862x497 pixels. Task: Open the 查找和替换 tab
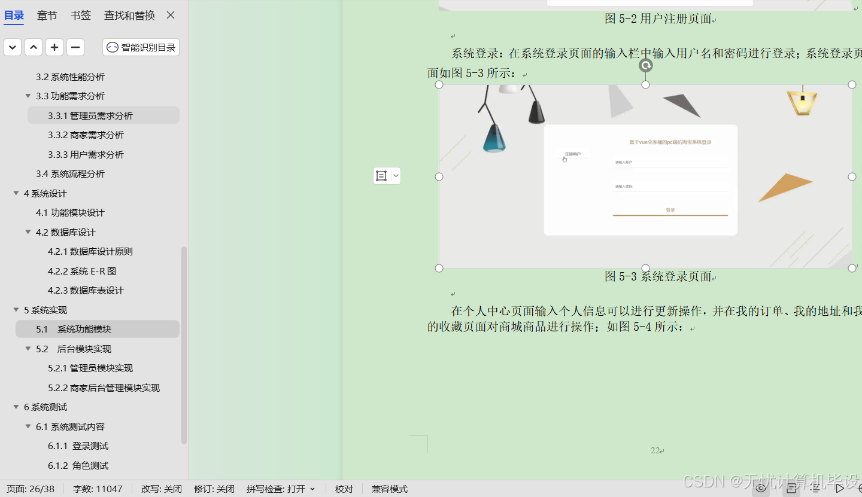129,16
